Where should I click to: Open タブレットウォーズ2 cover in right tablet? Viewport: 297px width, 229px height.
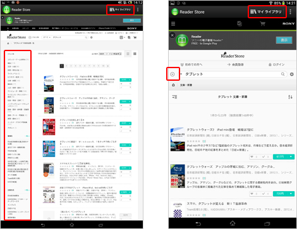tap(178, 139)
